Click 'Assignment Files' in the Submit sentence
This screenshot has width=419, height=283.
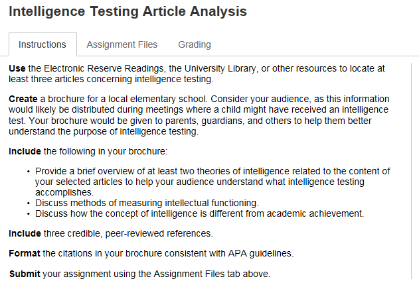(x=195, y=274)
